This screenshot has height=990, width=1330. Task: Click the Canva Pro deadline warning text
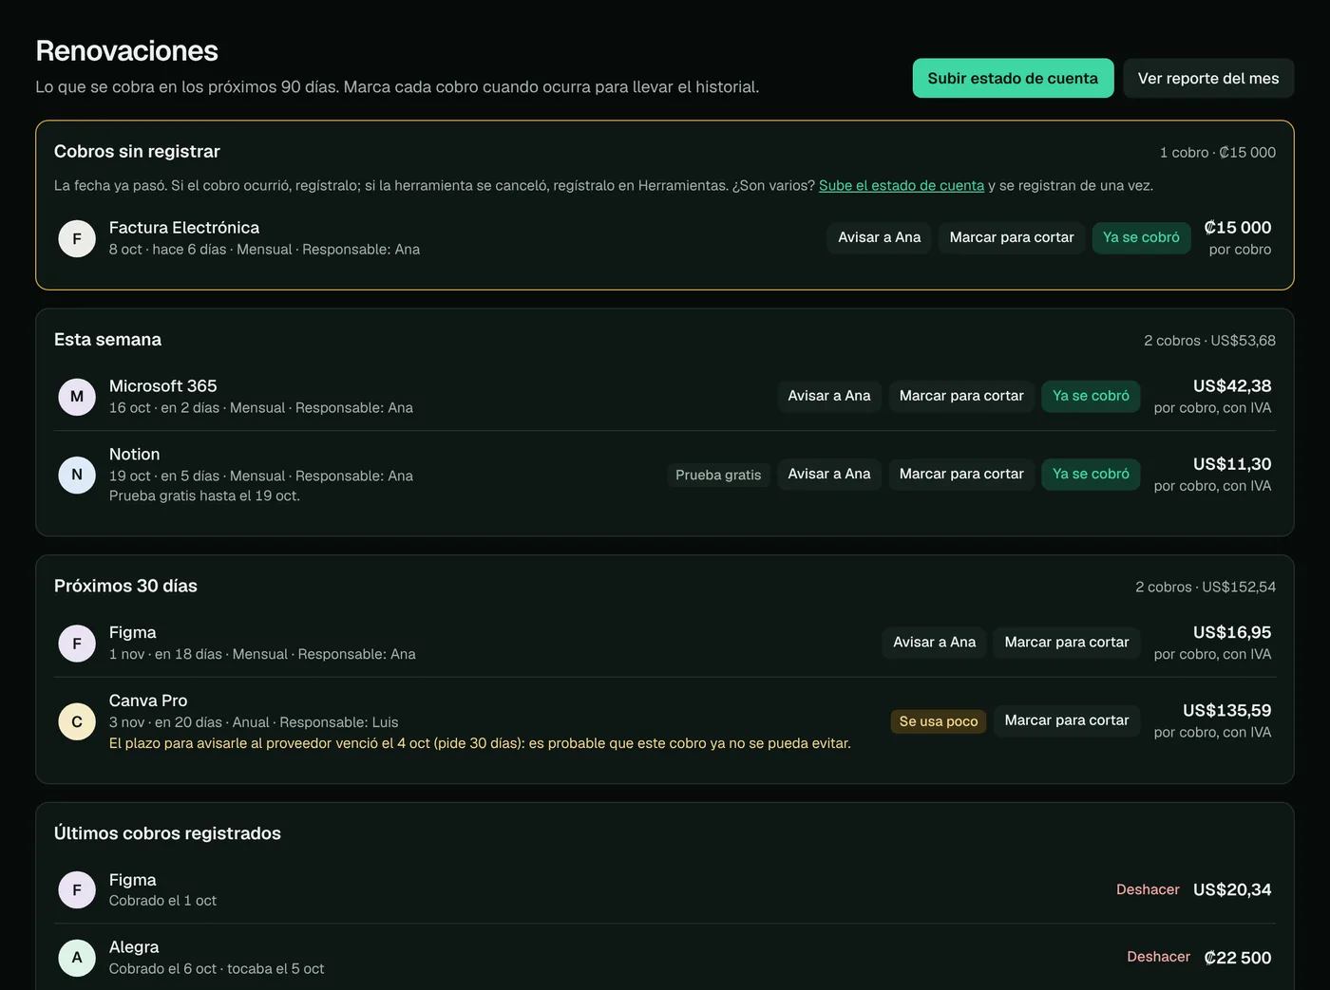coord(480,743)
